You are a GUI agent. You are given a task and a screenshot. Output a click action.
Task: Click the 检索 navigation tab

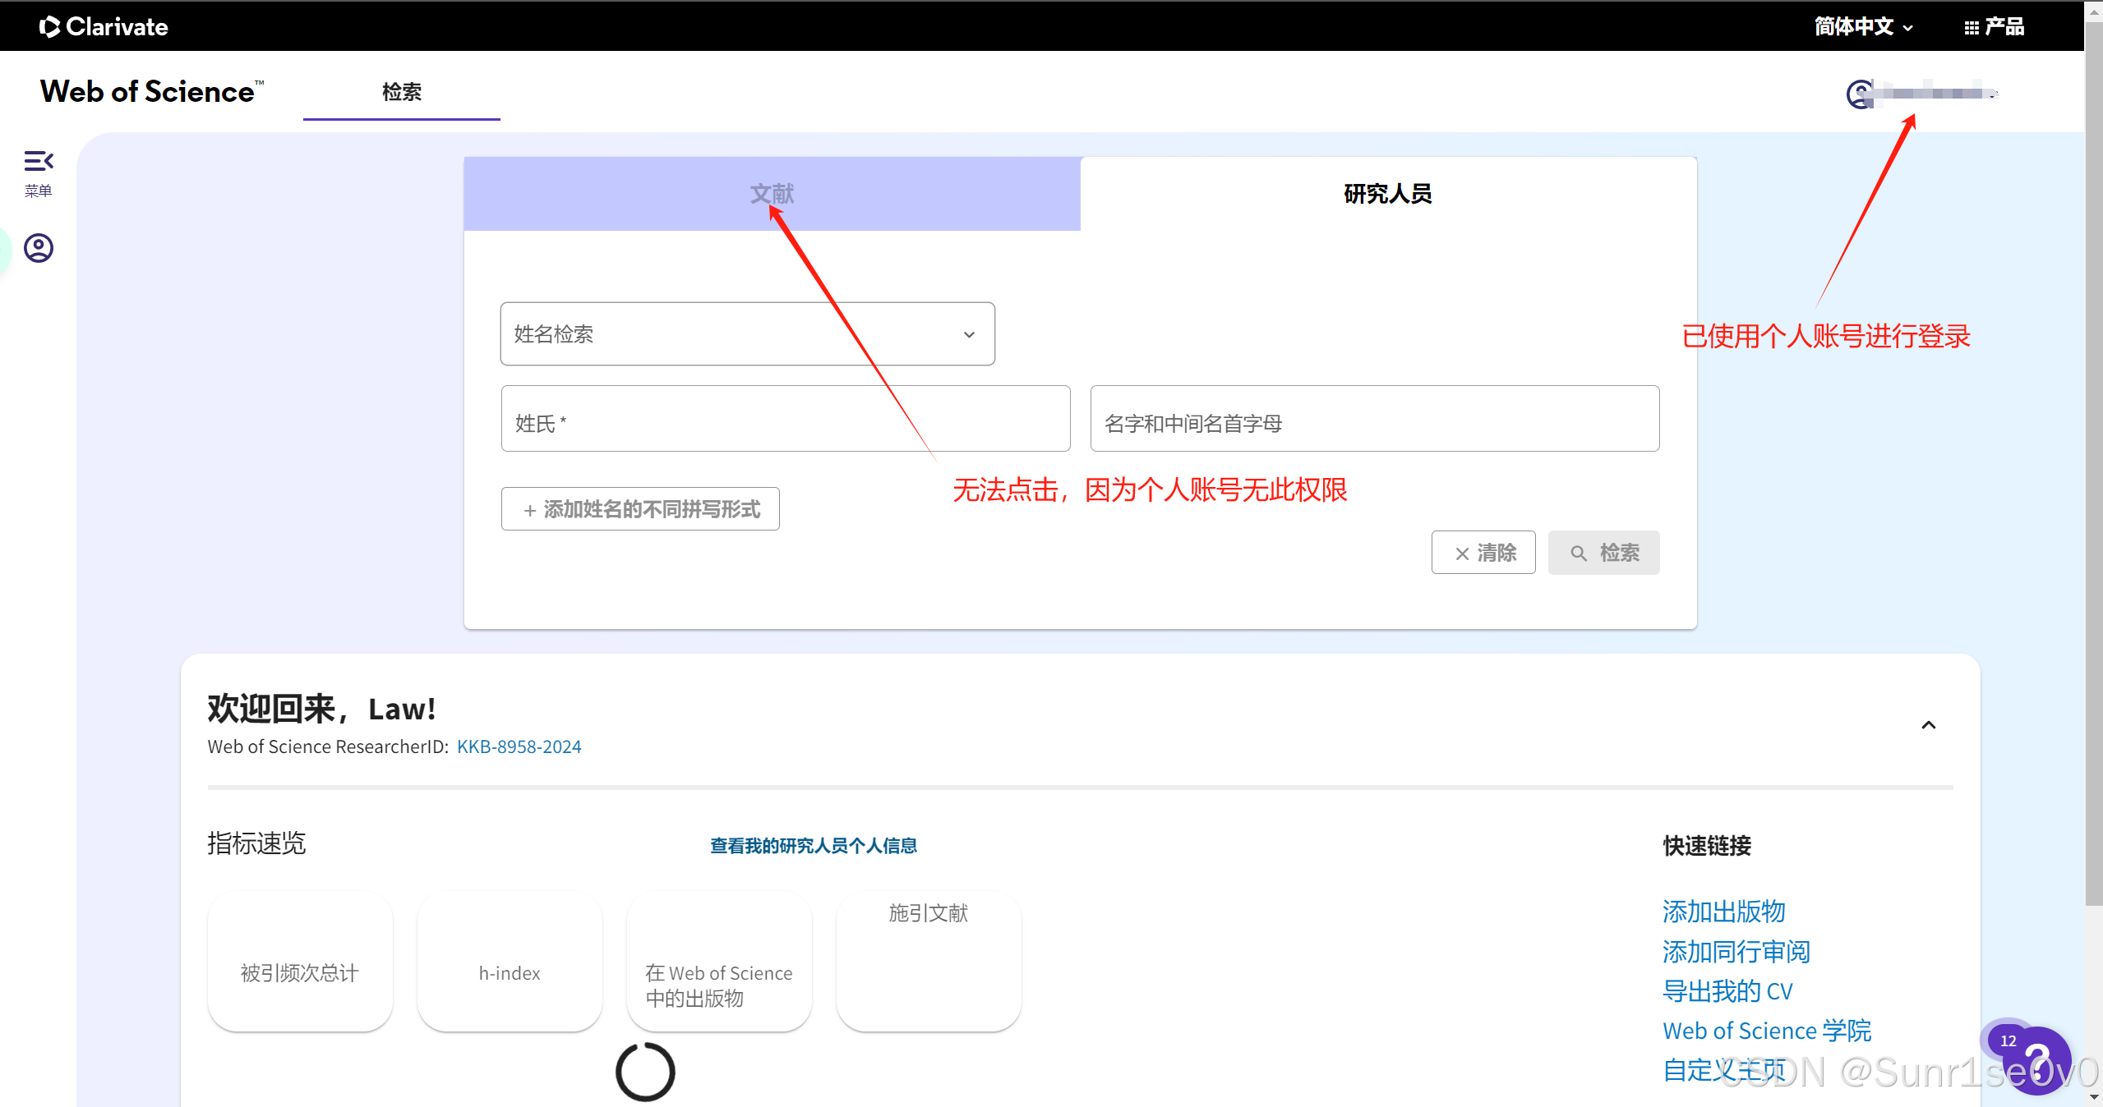point(401,92)
